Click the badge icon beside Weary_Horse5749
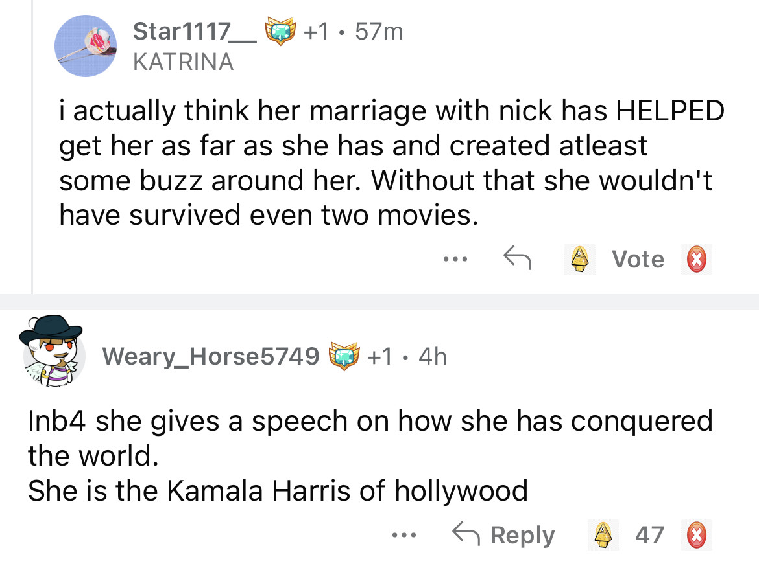 [344, 356]
